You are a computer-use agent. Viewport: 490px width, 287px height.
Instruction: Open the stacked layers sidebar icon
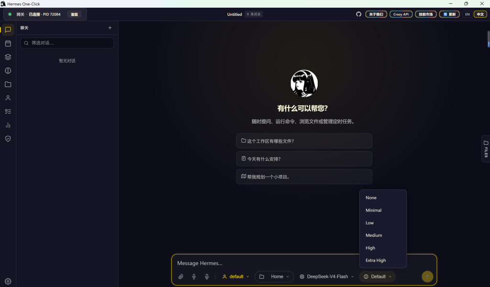(8, 57)
